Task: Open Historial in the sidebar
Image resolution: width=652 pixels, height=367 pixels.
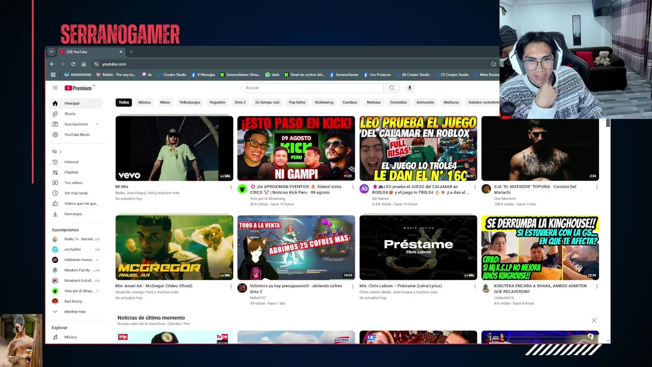Action: (x=75, y=162)
